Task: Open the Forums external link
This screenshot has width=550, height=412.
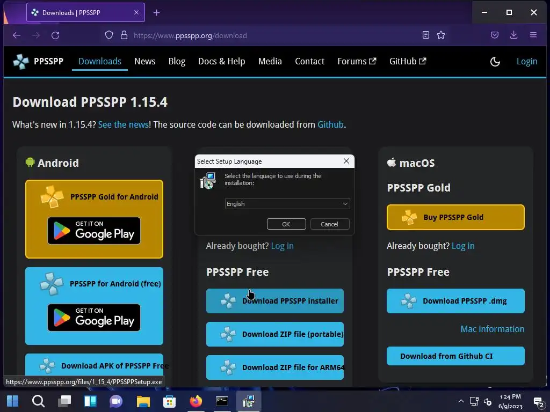Action: 357,61
